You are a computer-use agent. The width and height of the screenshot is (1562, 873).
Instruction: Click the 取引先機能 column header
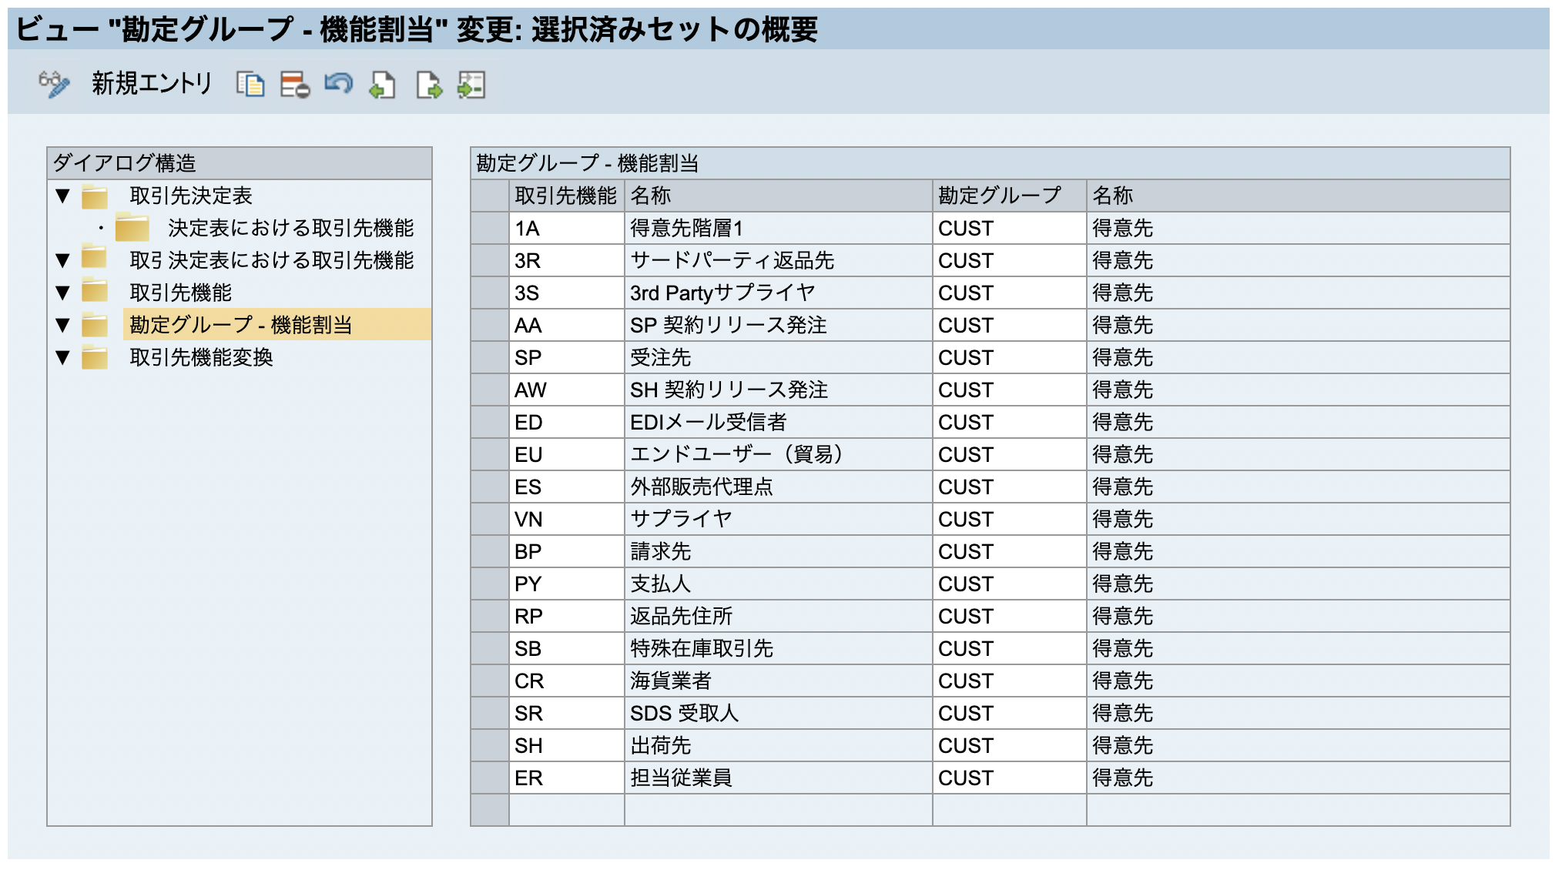point(566,196)
